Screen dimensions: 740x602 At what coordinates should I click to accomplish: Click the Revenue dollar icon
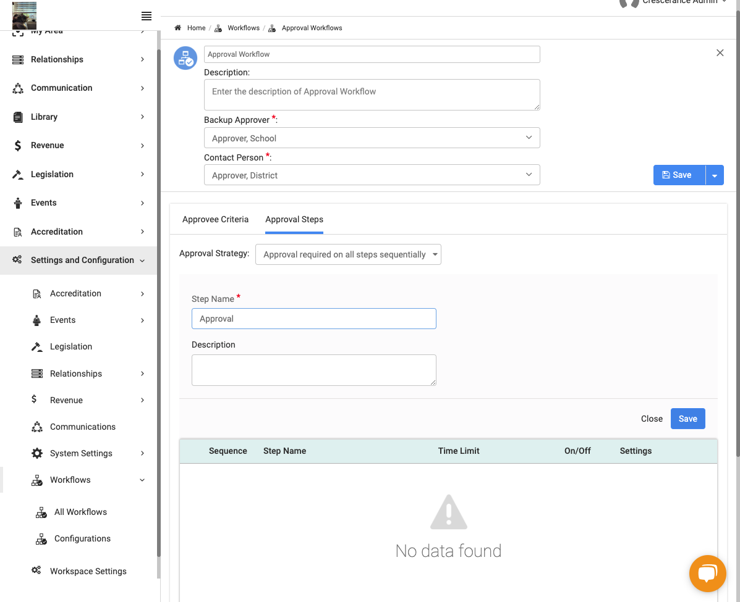[x=18, y=146]
